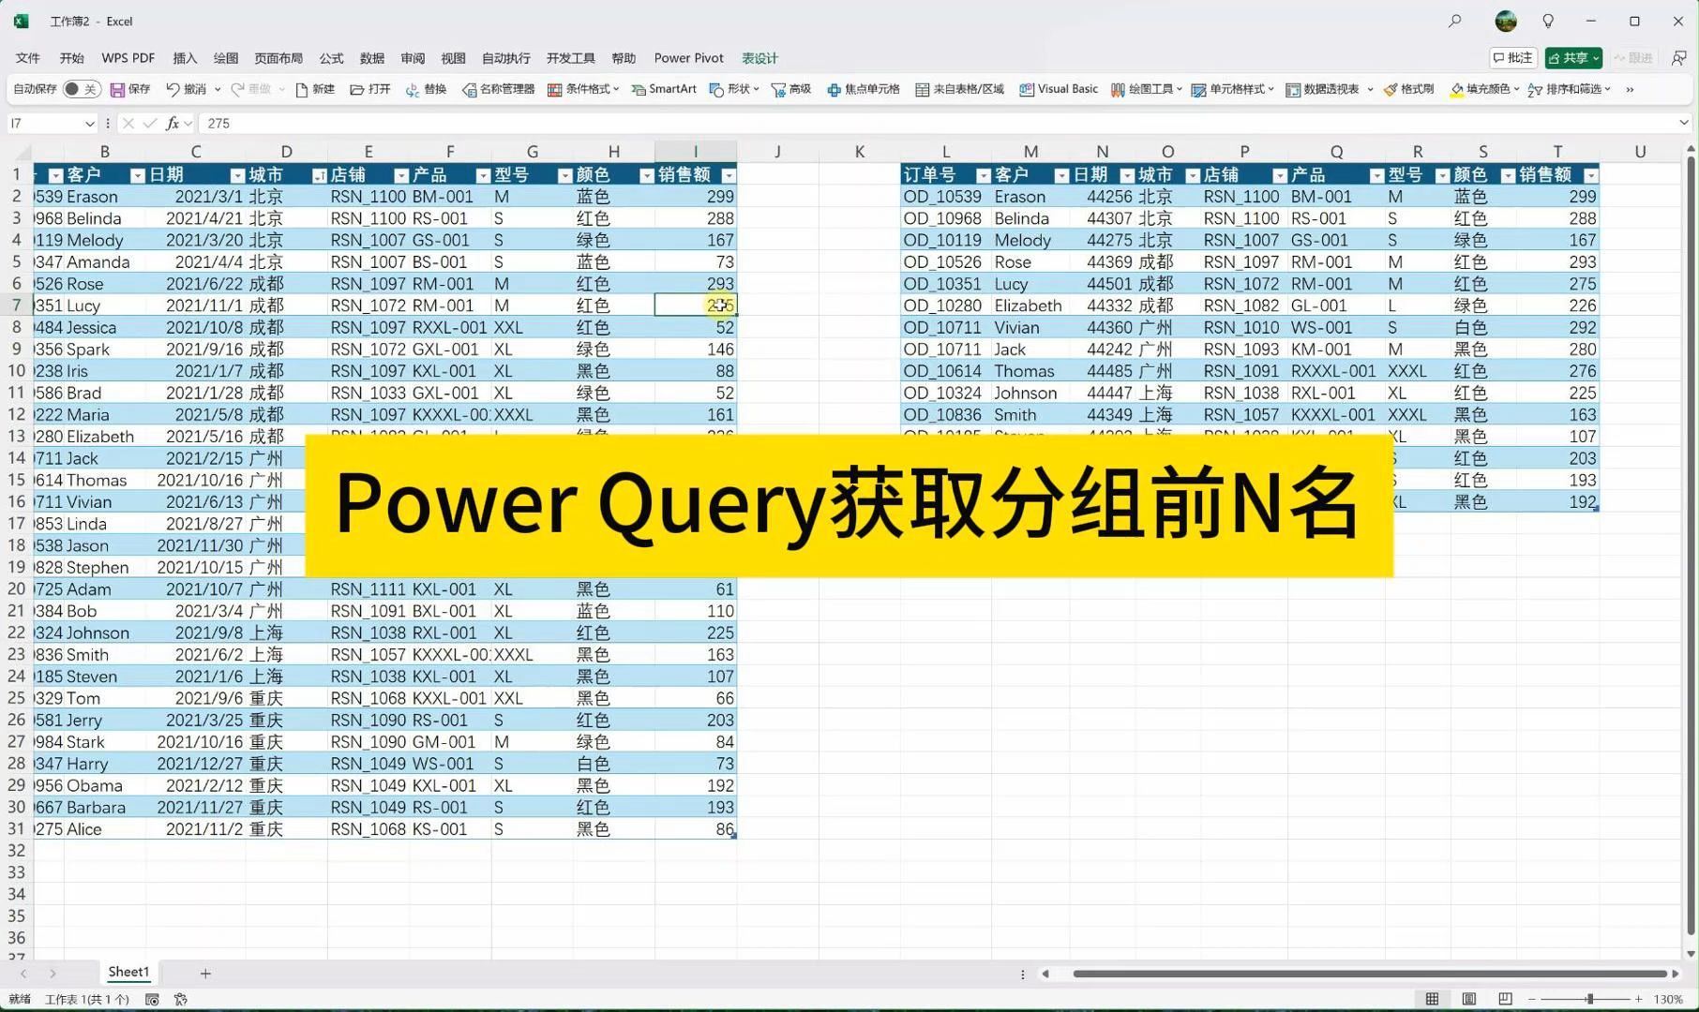This screenshot has height=1012, width=1699.
Task: Show more toolbar commands overflow chevron
Action: pyautogui.click(x=1630, y=89)
